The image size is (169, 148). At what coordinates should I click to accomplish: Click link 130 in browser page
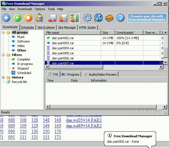click(x=35, y=131)
